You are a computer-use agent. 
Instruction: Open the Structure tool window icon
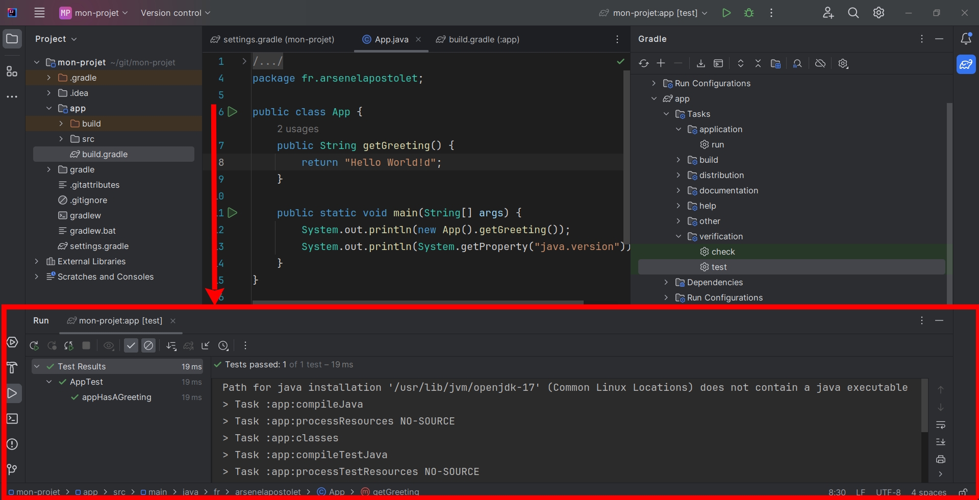12,71
